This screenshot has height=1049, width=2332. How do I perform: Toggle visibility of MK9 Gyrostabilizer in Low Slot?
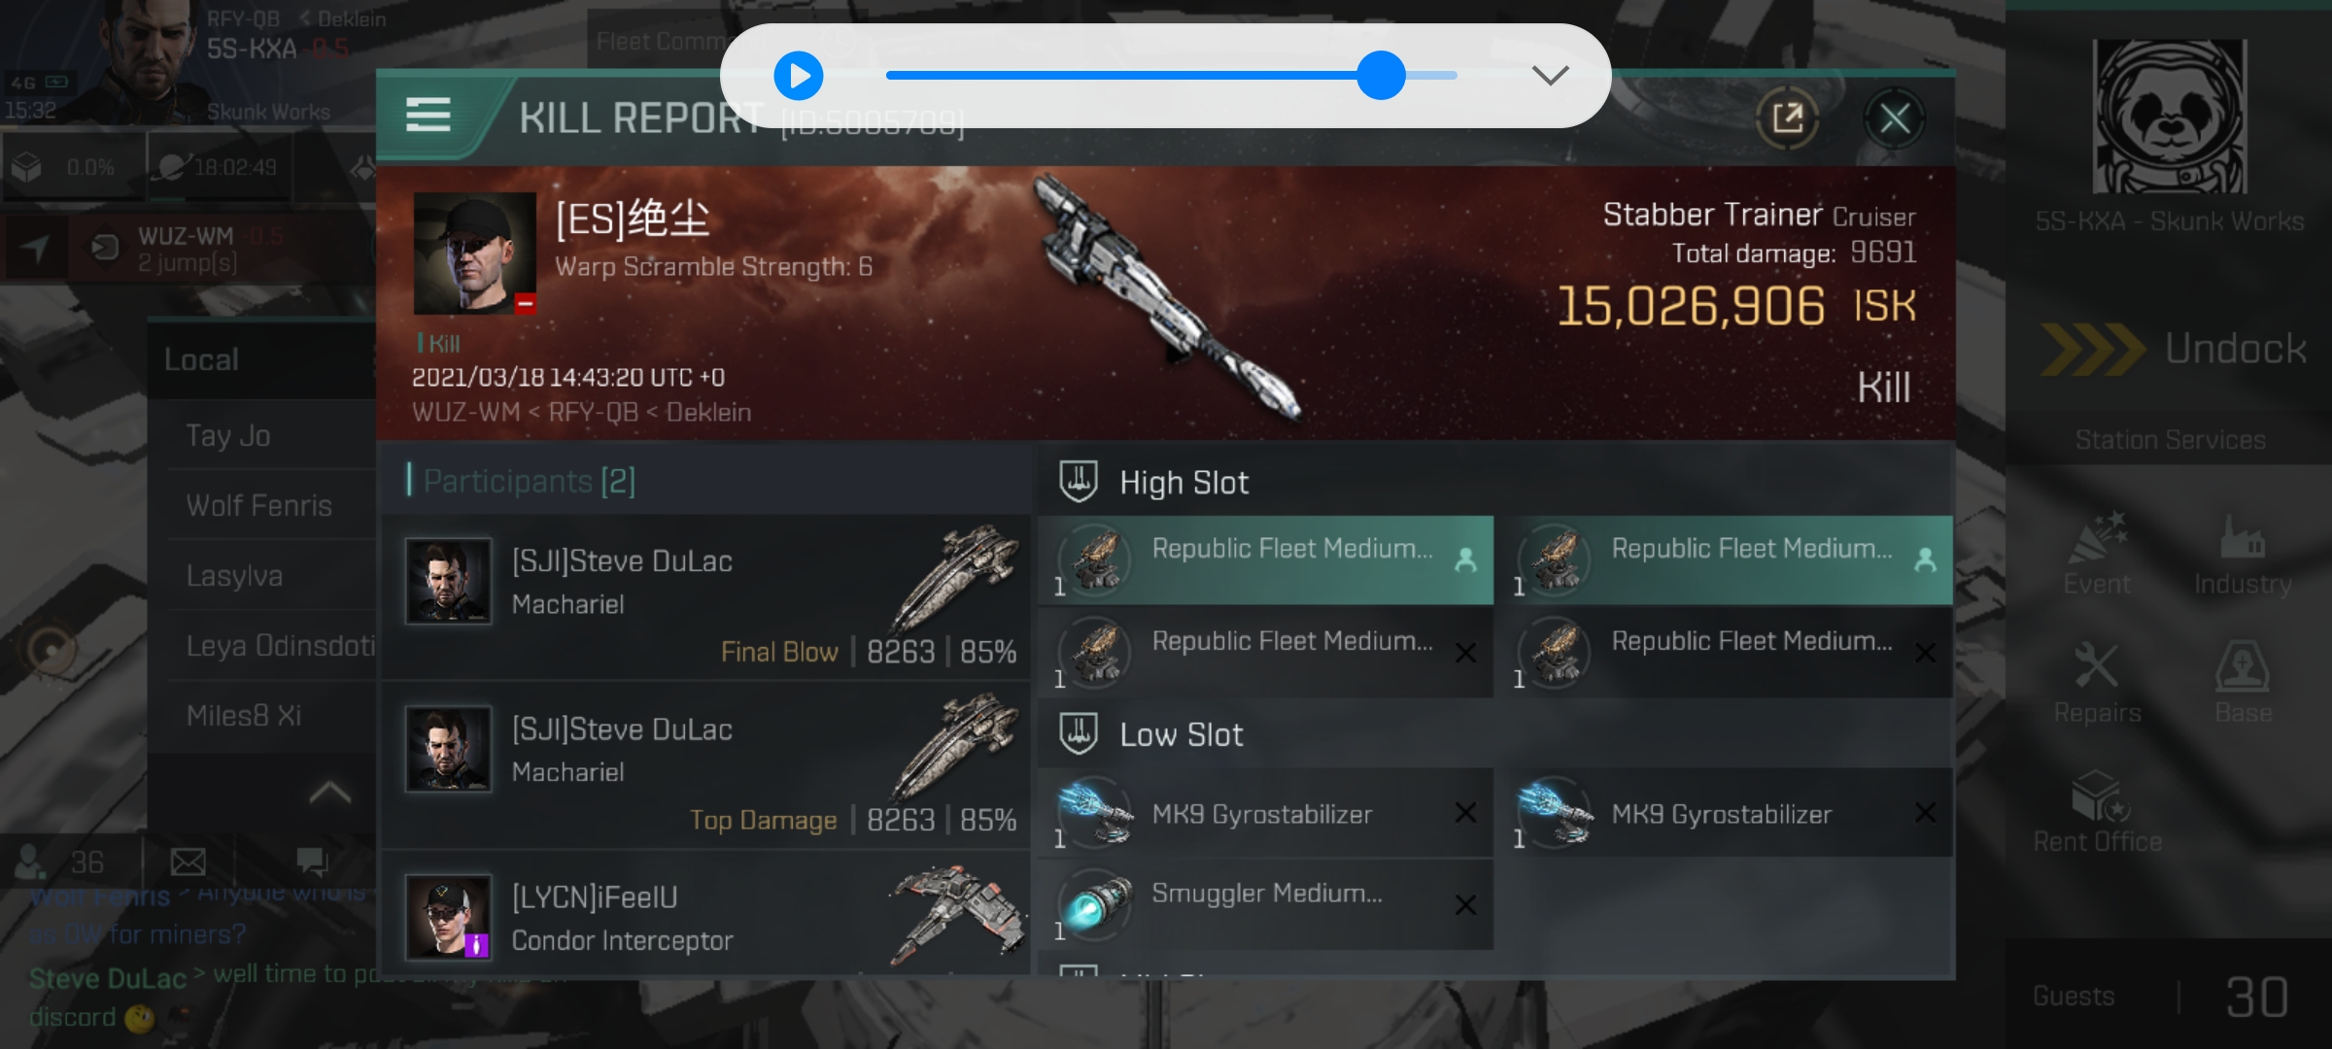1465,813
